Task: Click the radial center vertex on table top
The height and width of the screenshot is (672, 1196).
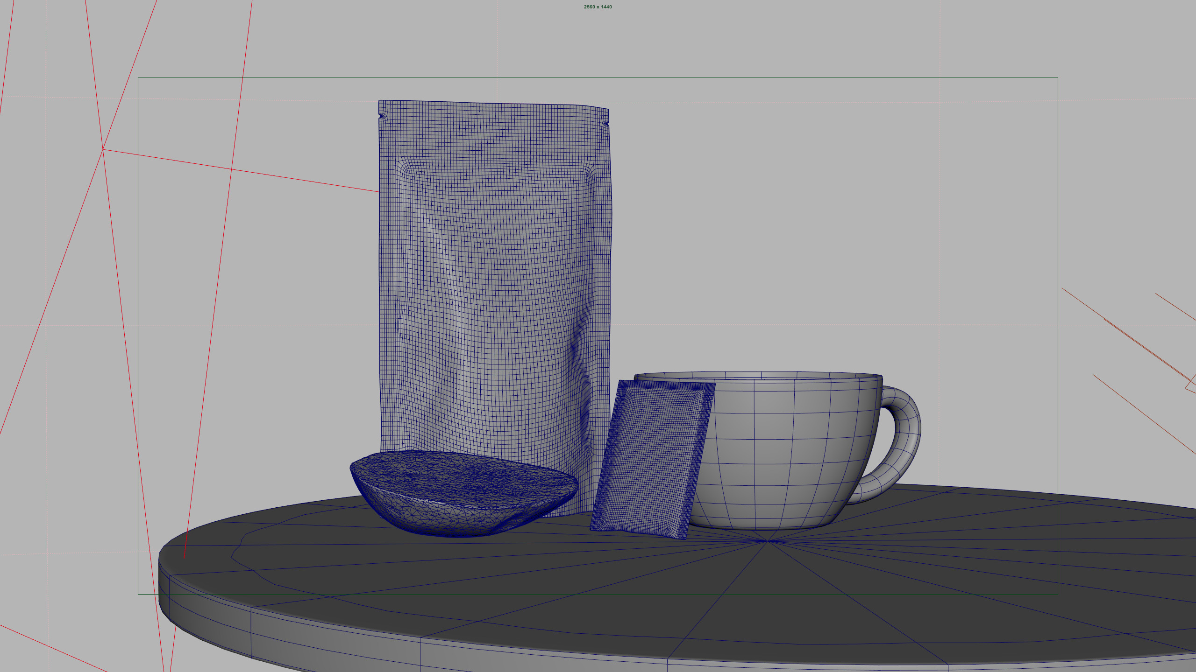Action: (767, 541)
